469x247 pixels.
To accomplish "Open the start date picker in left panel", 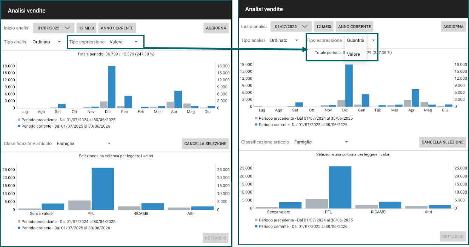I will click(54, 28).
